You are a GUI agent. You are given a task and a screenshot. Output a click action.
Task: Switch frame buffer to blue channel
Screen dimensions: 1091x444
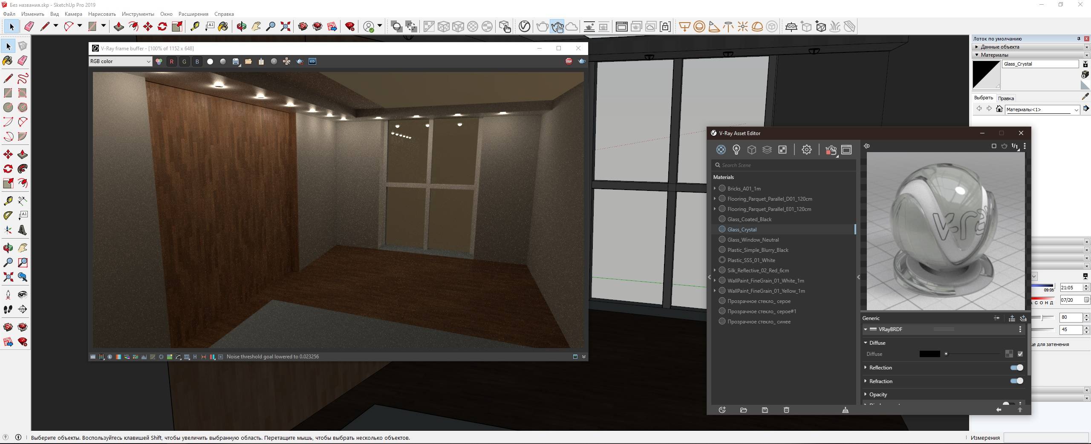coord(197,61)
